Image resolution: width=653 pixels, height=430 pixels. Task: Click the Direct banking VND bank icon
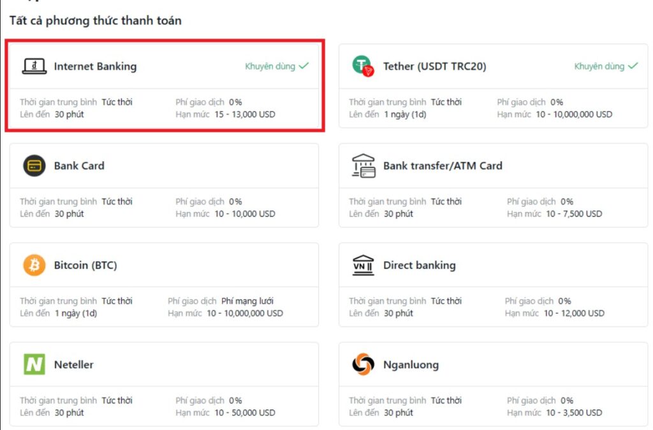(x=362, y=264)
